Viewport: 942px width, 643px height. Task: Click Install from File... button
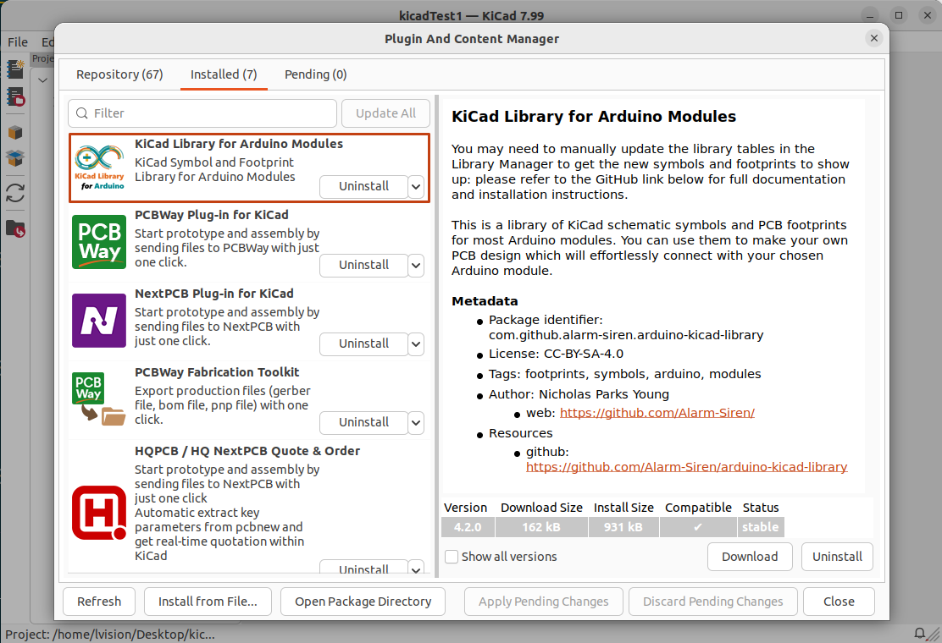coord(208,602)
